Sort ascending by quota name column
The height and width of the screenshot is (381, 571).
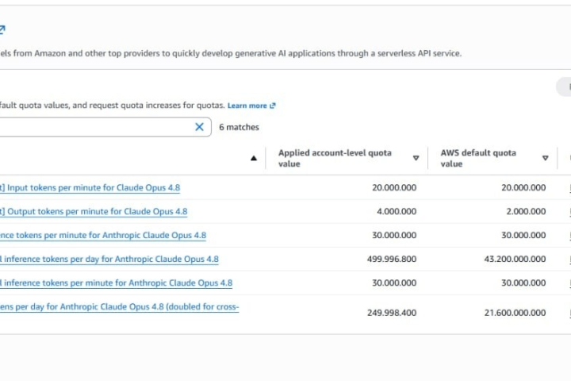254,158
